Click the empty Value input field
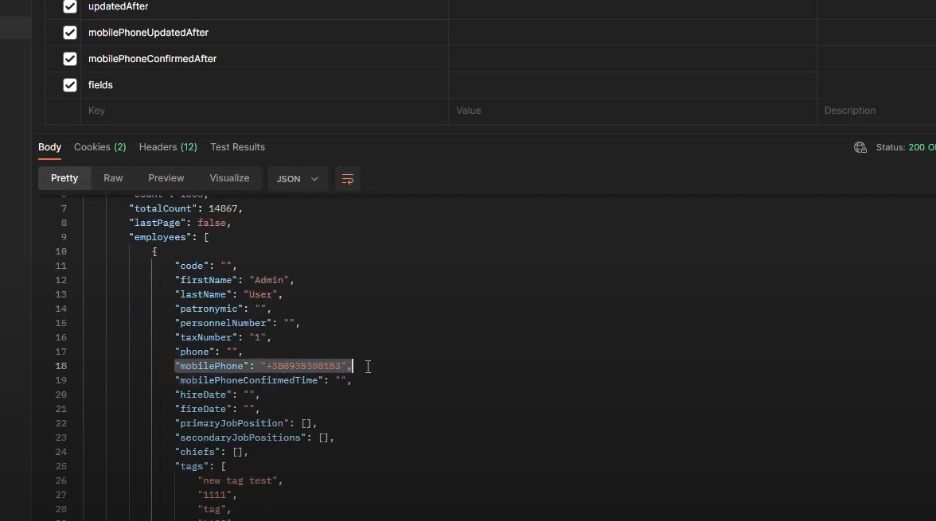Image resolution: width=936 pixels, height=521 pixels. click(x=632, y=111)
